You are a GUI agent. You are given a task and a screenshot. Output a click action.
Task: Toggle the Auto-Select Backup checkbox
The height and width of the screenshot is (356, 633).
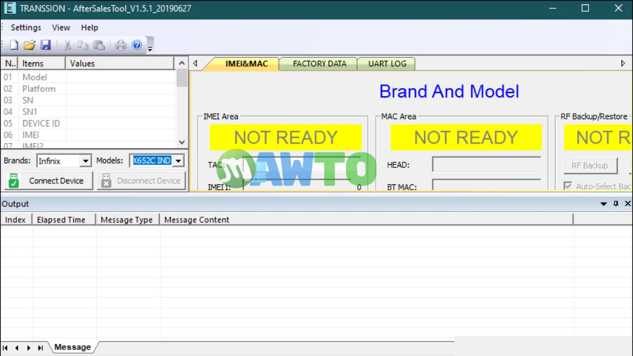click(568, 186)
